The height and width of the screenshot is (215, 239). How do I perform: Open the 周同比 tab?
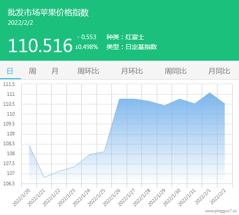[x=176, y=71]
